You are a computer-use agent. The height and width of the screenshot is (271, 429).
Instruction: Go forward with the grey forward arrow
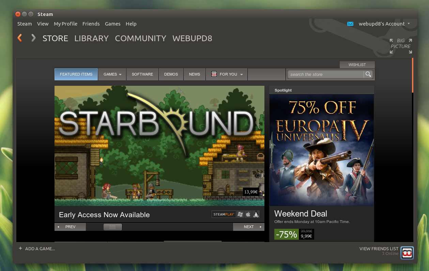click(33, 38)
